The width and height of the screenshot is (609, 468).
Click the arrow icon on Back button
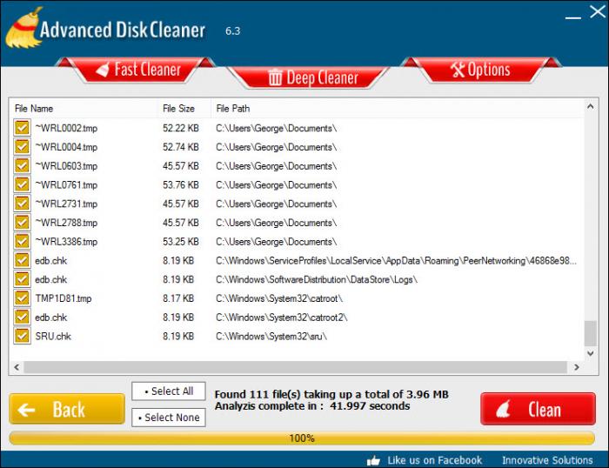click(x=26, y=410)
